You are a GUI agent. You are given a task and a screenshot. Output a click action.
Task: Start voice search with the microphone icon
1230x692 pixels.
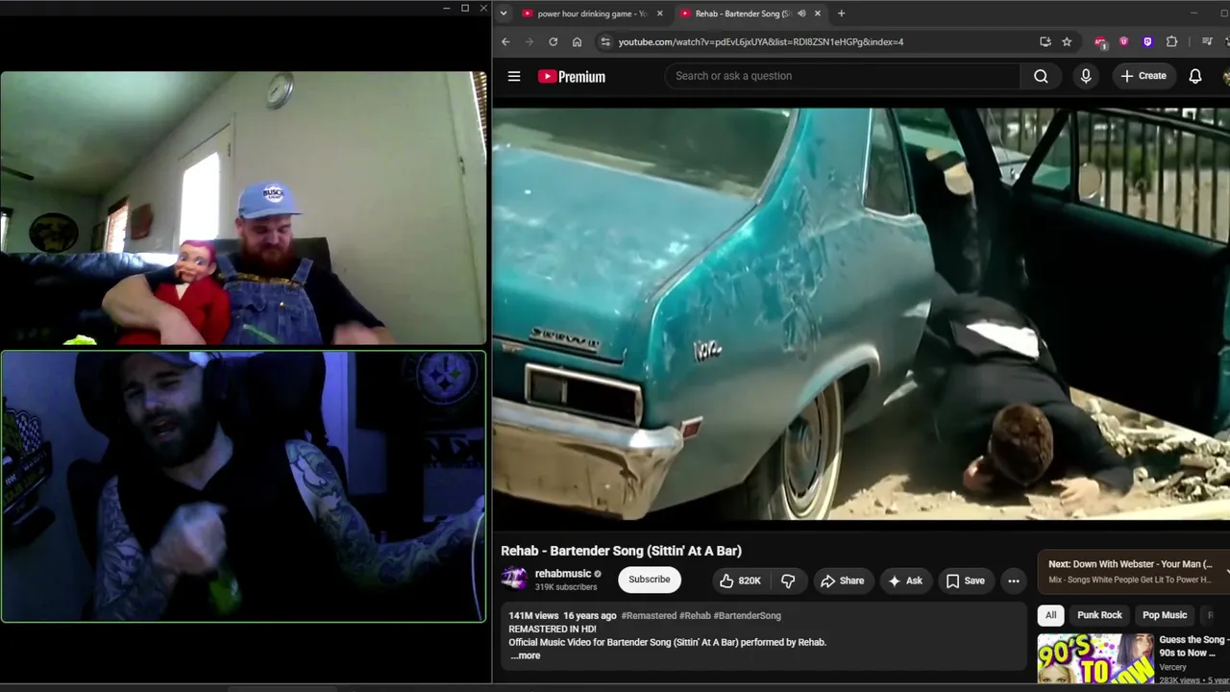[x=1086, y=76]
